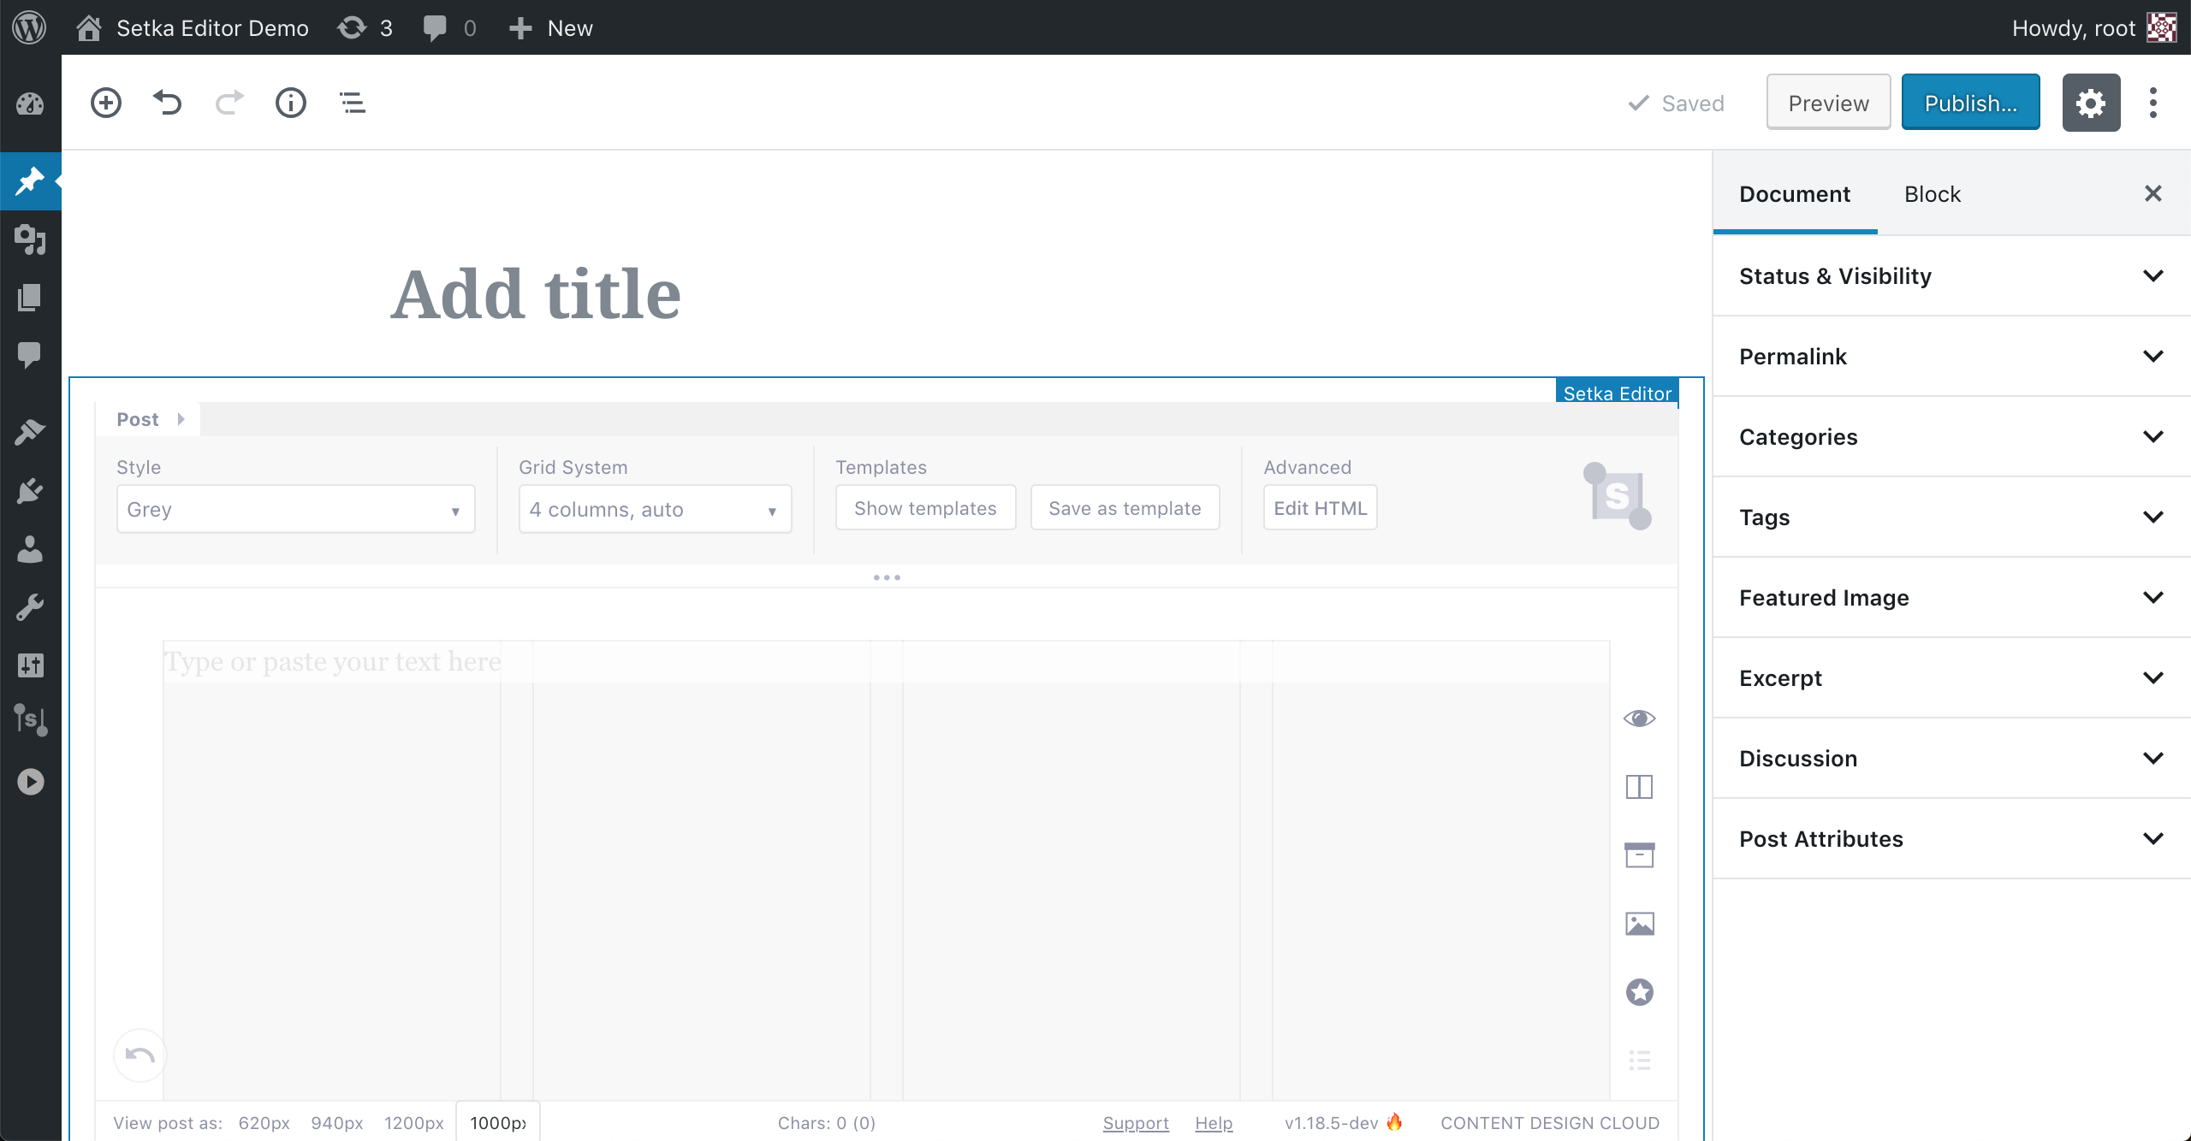Open the Howdy, root account menu
The width and height of the screenshot is (2191, 1141).
tap(2093, 28)
